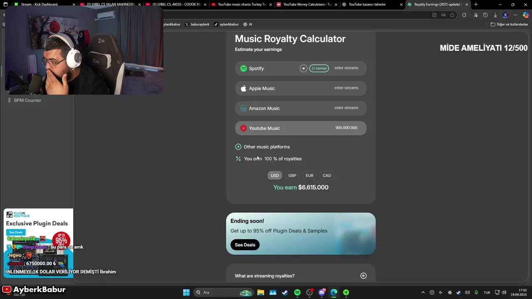Close the YouTube kazancı tahmini tab

tap(401, 5)
